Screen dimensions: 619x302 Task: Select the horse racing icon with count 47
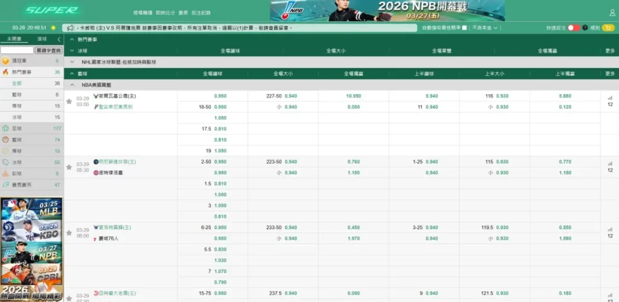(5, 184)
